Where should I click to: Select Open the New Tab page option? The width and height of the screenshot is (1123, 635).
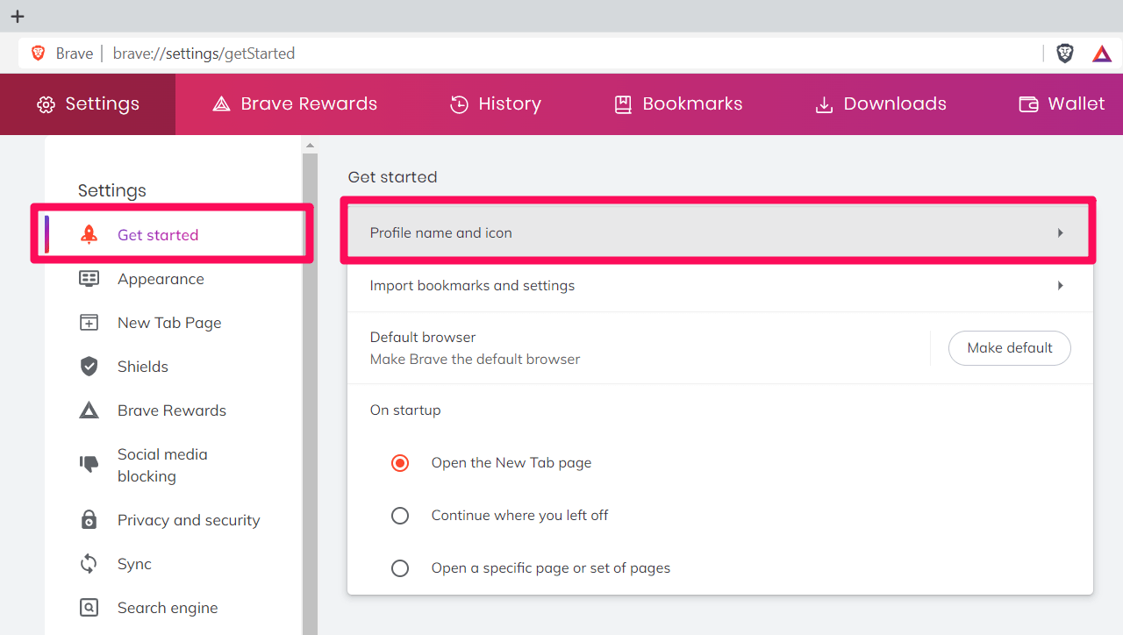[x=400, y=462]
